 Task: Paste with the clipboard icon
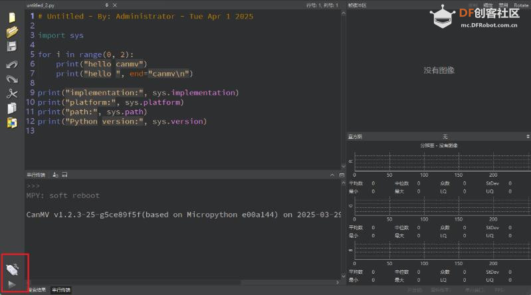pyautogui.click(x=11, y=122)
